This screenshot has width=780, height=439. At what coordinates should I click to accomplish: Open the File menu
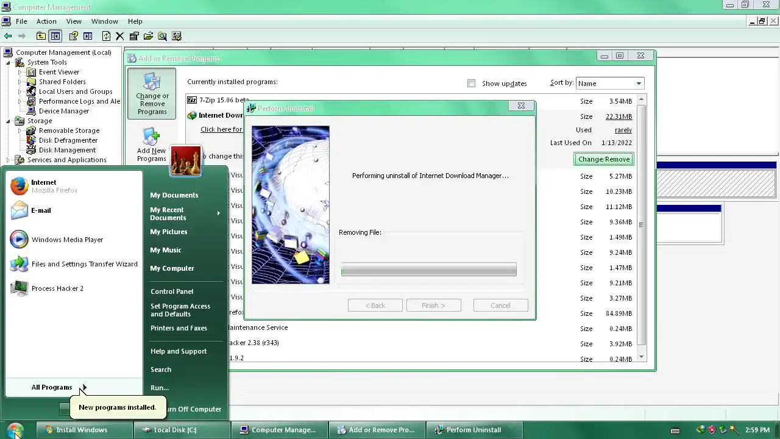click(x=21, y=21)
